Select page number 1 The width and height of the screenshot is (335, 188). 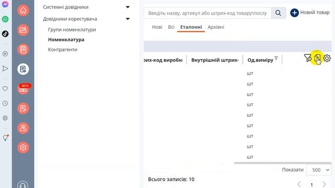tap(312, 184)
